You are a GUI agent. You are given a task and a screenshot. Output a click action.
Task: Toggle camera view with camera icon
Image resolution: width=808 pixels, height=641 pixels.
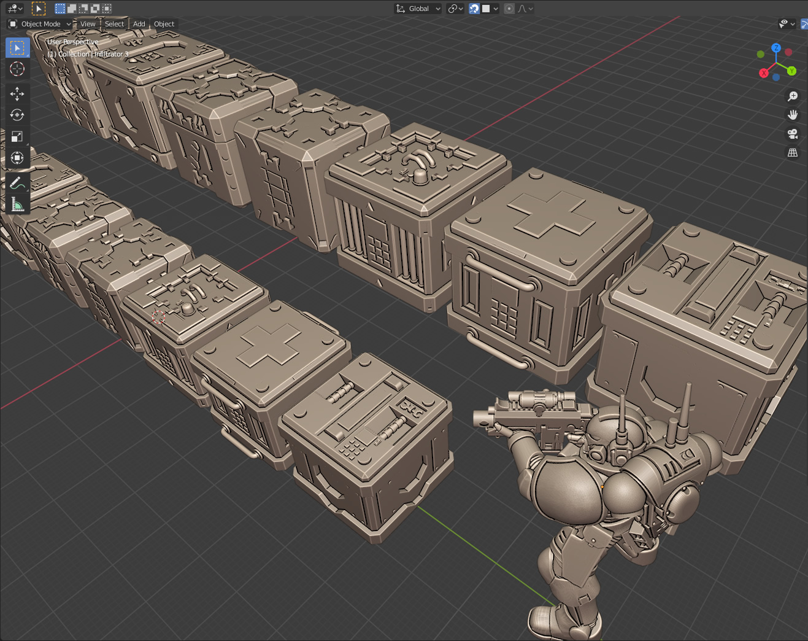(793, 134)
